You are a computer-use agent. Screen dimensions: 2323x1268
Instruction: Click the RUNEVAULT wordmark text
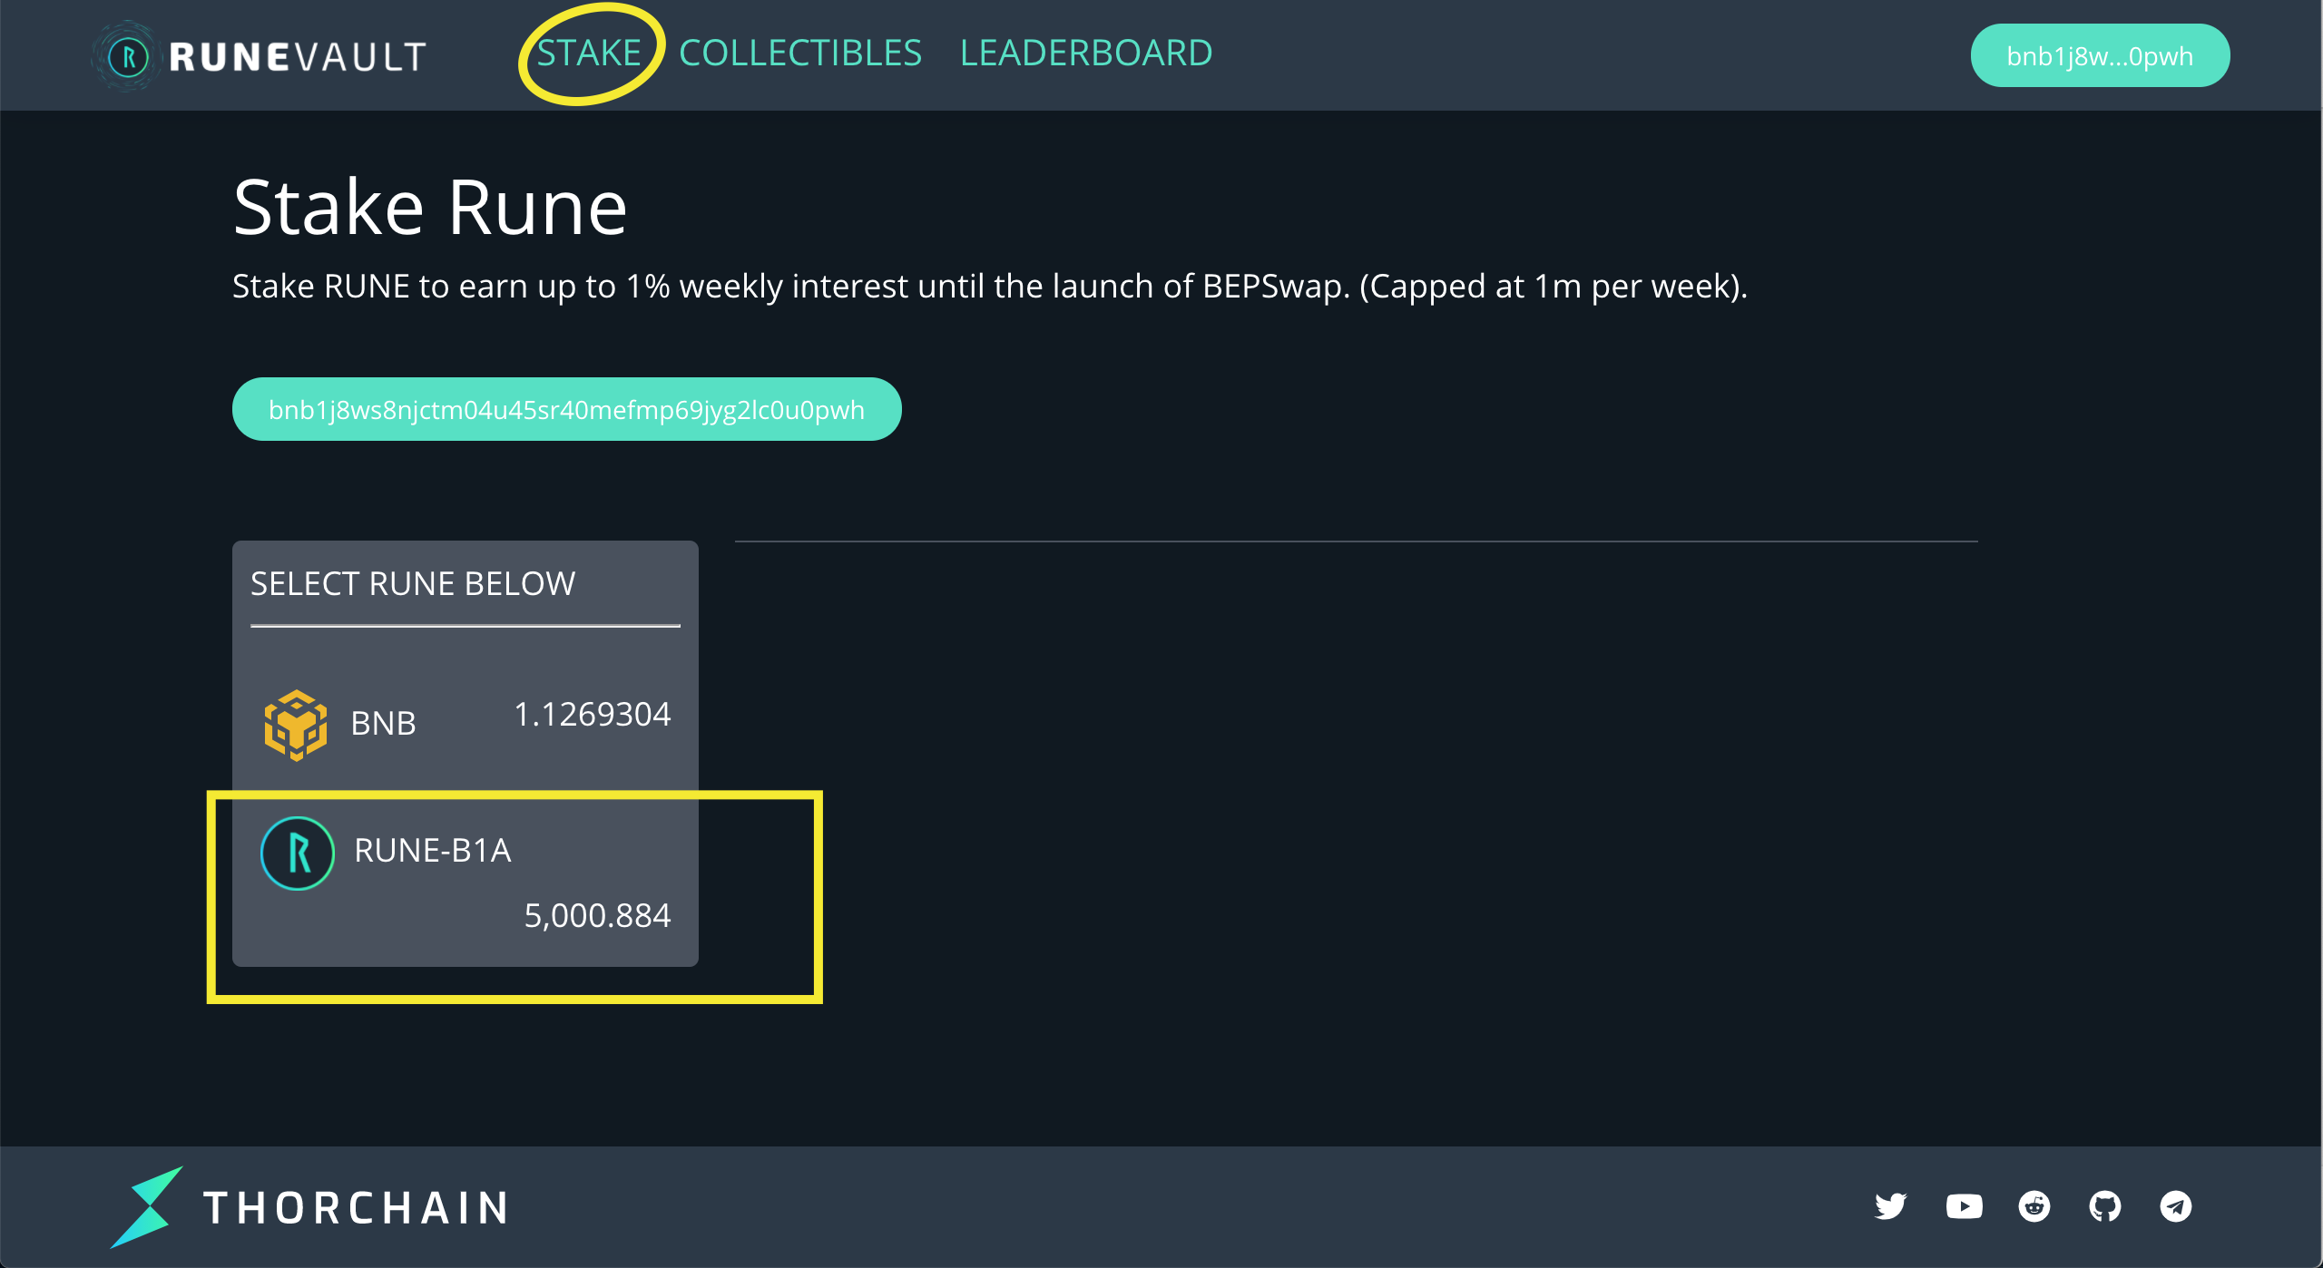(298, 57)
